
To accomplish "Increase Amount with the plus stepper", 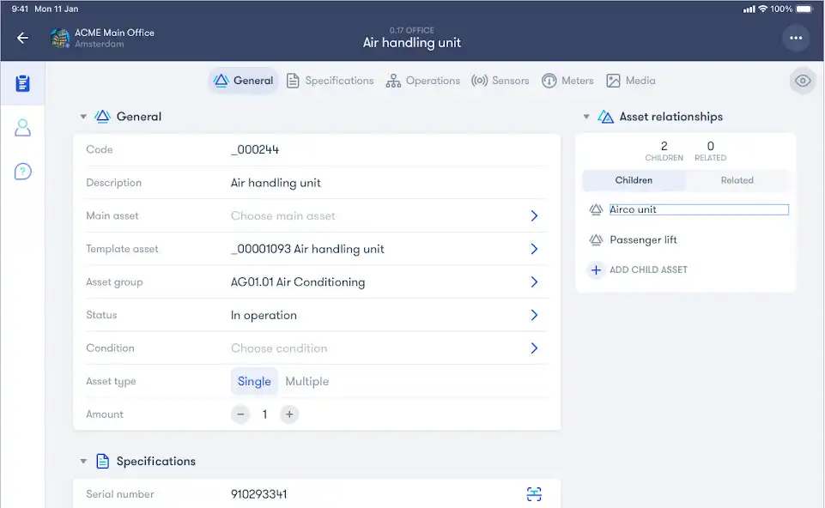I will tap(288, 414).
